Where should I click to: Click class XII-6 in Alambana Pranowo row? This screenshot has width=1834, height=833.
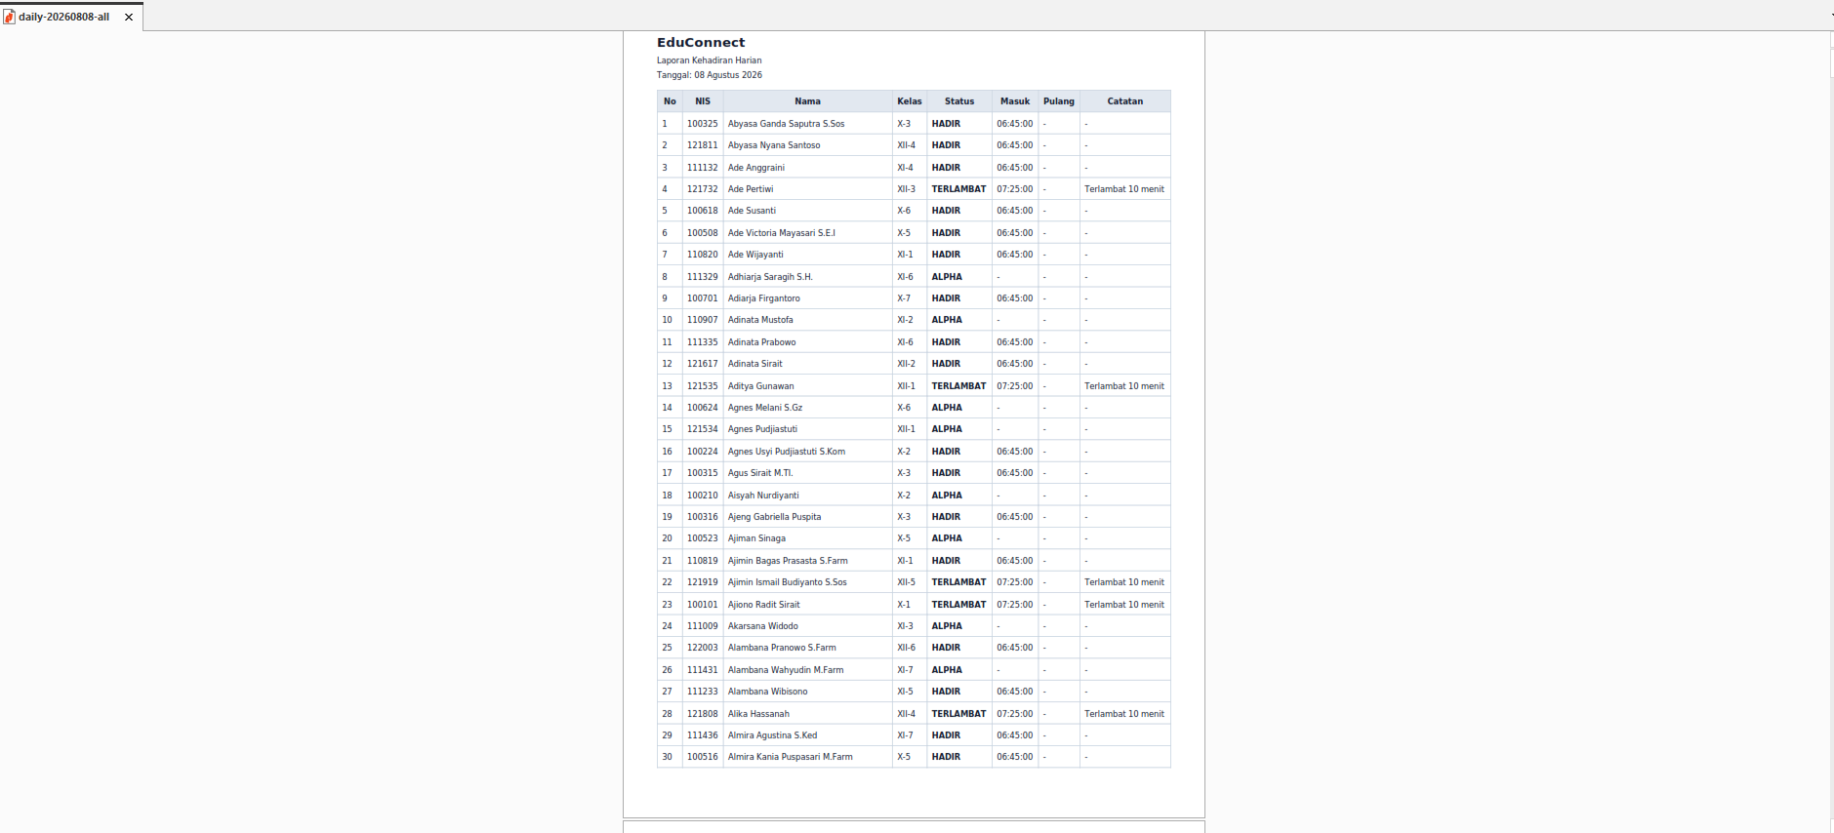(907, 648)
